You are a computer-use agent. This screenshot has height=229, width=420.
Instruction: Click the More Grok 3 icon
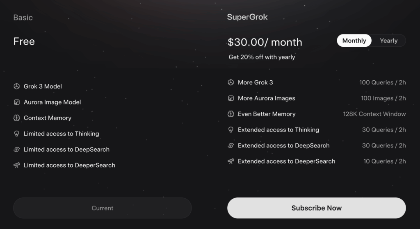click(x=231, y=82)
